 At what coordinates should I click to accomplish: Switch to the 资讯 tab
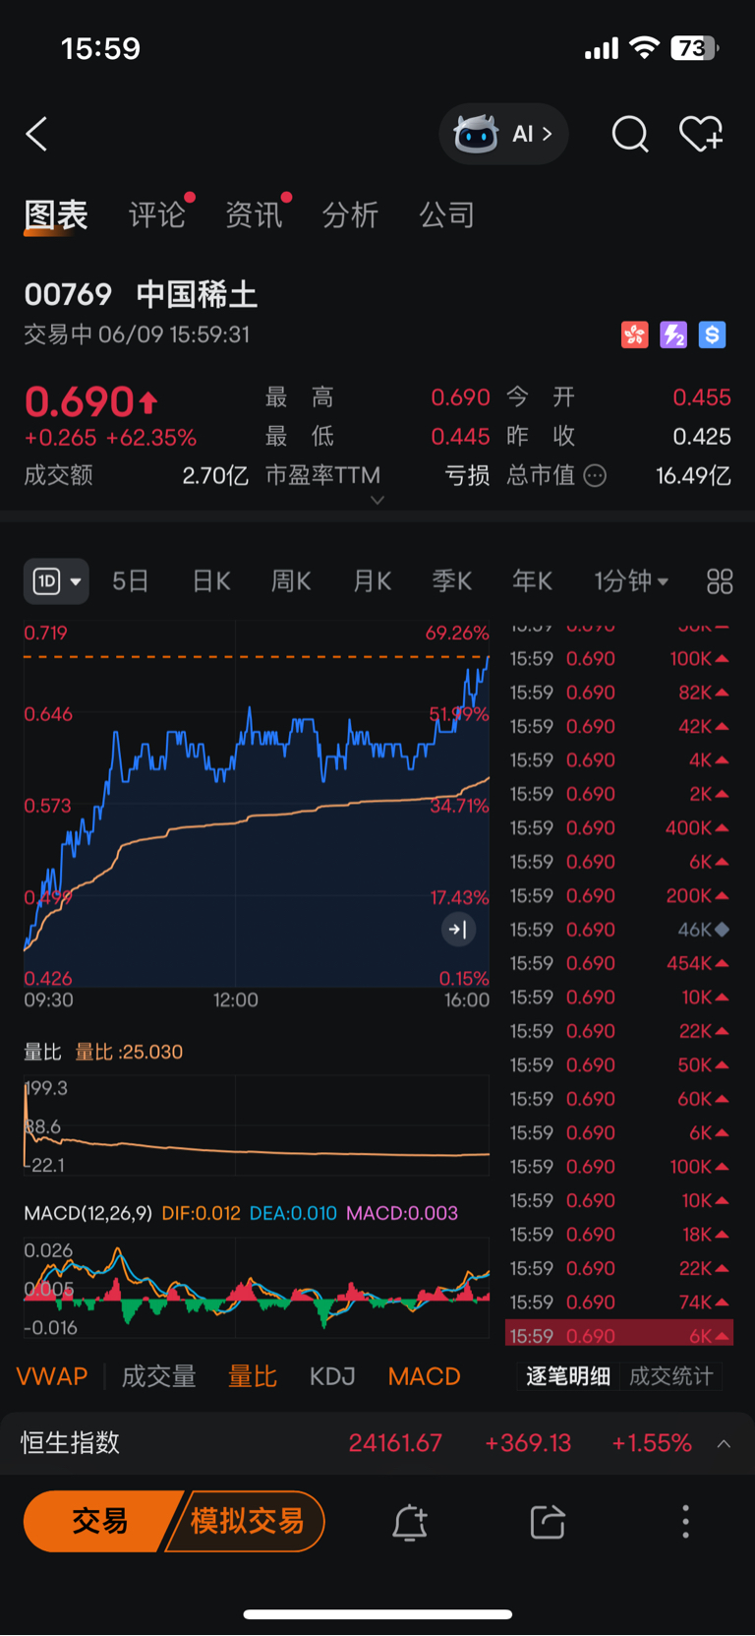[x=254, y=215]
